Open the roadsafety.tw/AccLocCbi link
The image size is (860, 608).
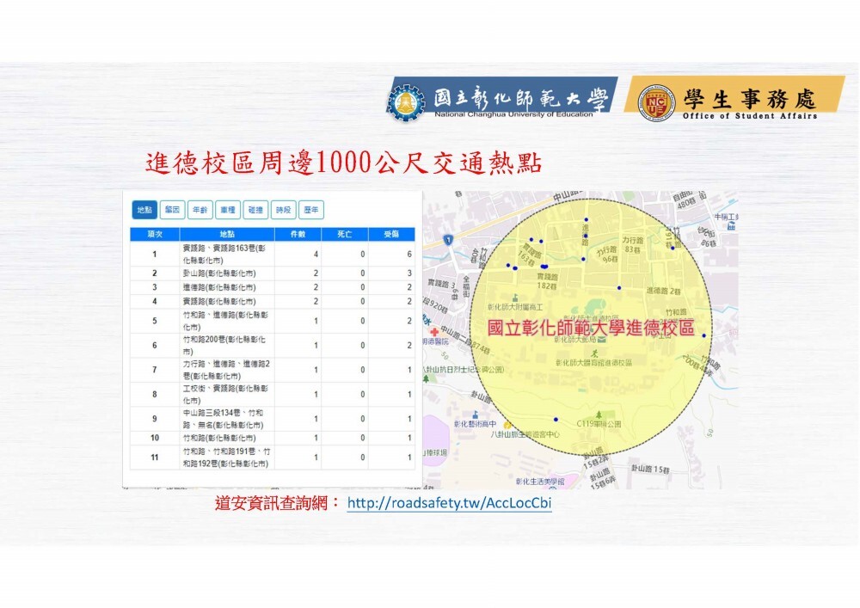[449, 503]
